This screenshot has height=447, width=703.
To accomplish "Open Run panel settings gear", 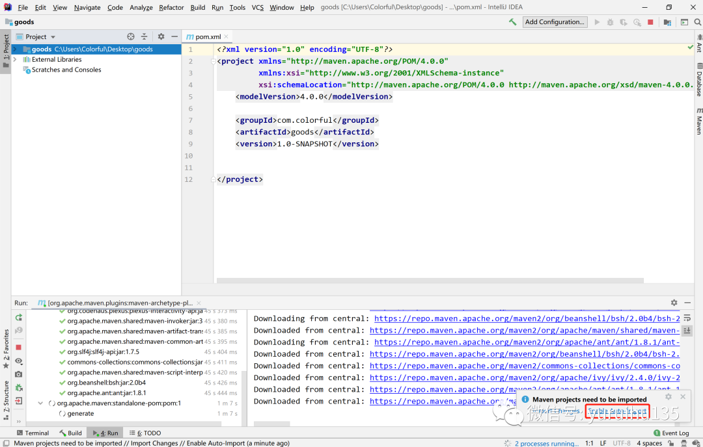I will click(x=674, y=303).
